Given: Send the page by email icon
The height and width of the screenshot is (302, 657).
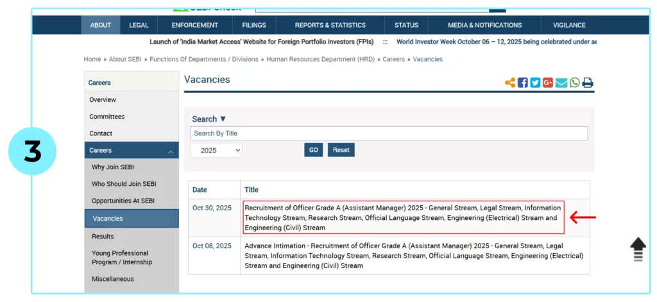Looking at the screenshot, I should [561, 83].
